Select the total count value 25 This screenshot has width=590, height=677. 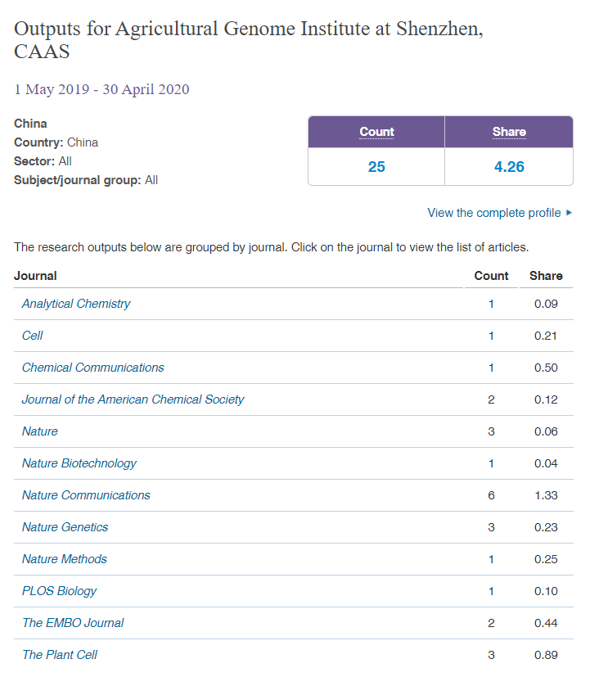coord(376,167)
